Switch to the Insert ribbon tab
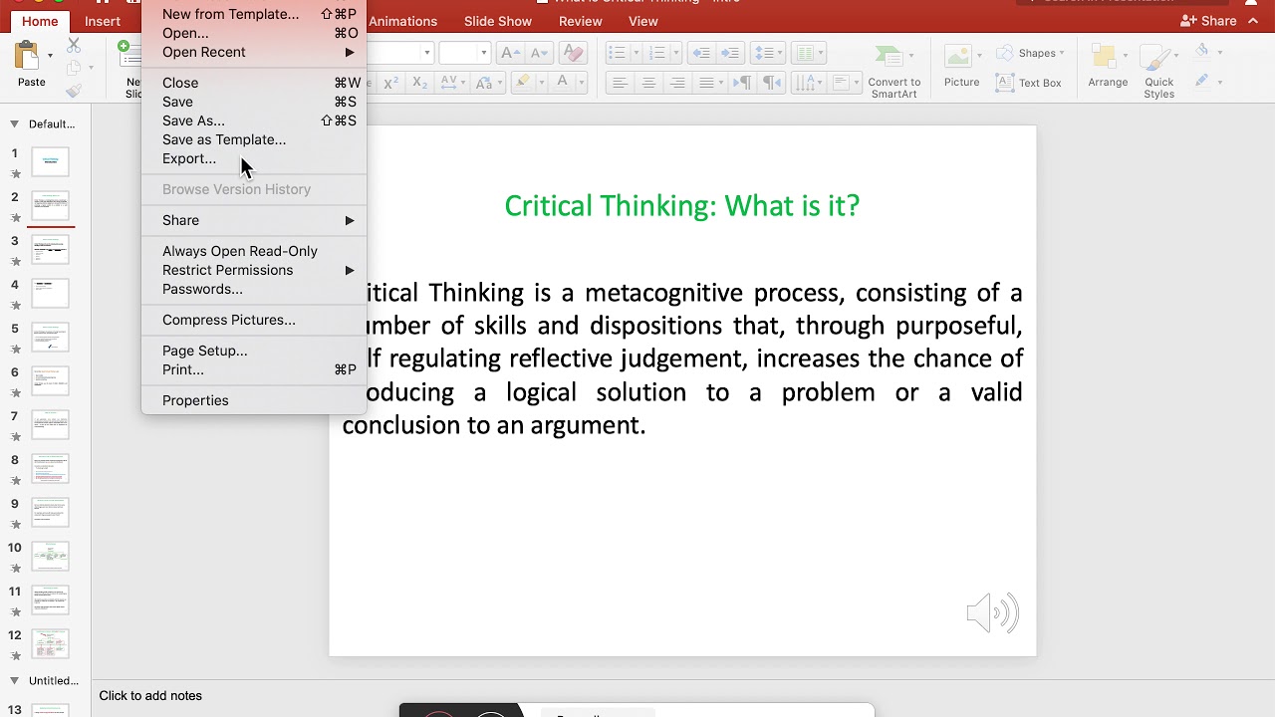 pyautogui.click(x=103, y=21)
